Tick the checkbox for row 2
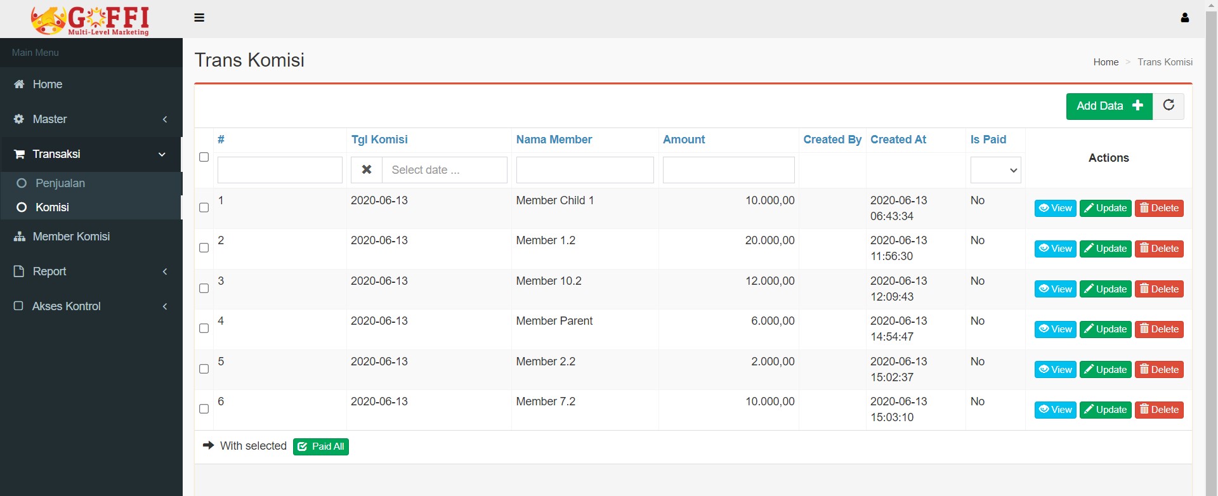 [204, 248]
